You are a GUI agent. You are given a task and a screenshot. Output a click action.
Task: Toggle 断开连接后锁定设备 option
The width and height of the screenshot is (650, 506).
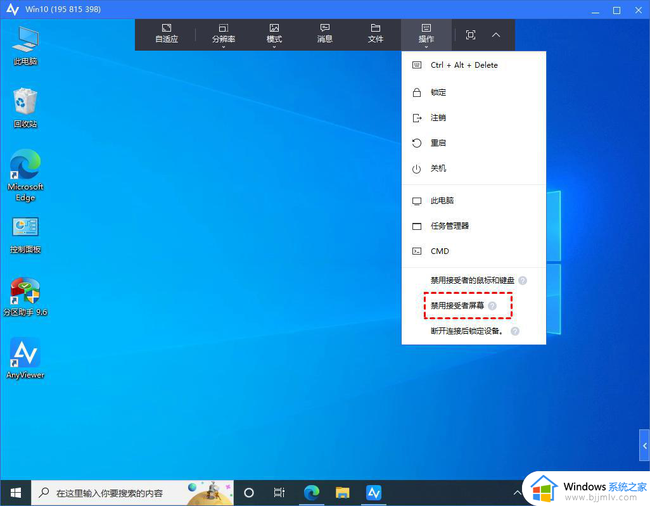[x=467, y=331]
